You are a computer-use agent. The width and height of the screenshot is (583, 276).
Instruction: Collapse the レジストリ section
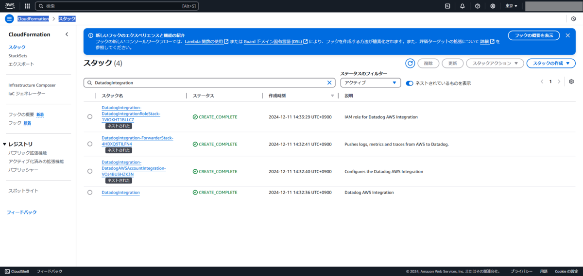tap(5, 144)
